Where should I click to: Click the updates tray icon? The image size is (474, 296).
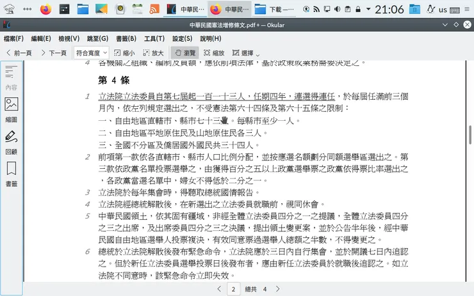[306, 10]
